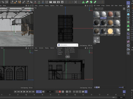
Task: Toggle Y axis lock
Action: pos(39,2)
